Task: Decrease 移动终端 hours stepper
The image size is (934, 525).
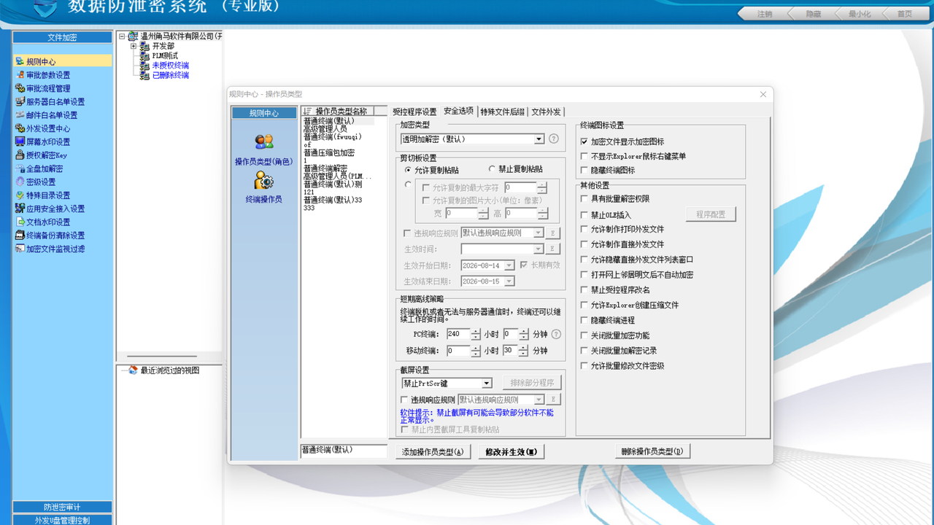Action: coord(476,354)
